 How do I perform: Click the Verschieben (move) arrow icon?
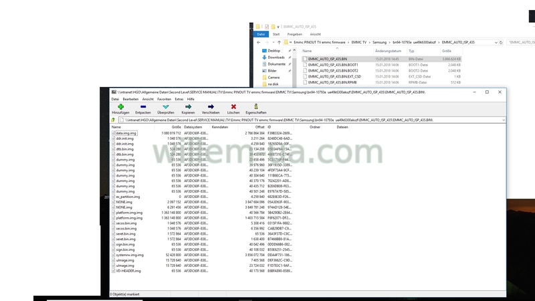(x=211, y=106)
